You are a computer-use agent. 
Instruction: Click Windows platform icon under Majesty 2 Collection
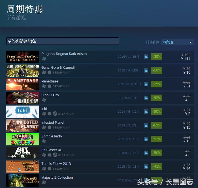pos(44,182)
